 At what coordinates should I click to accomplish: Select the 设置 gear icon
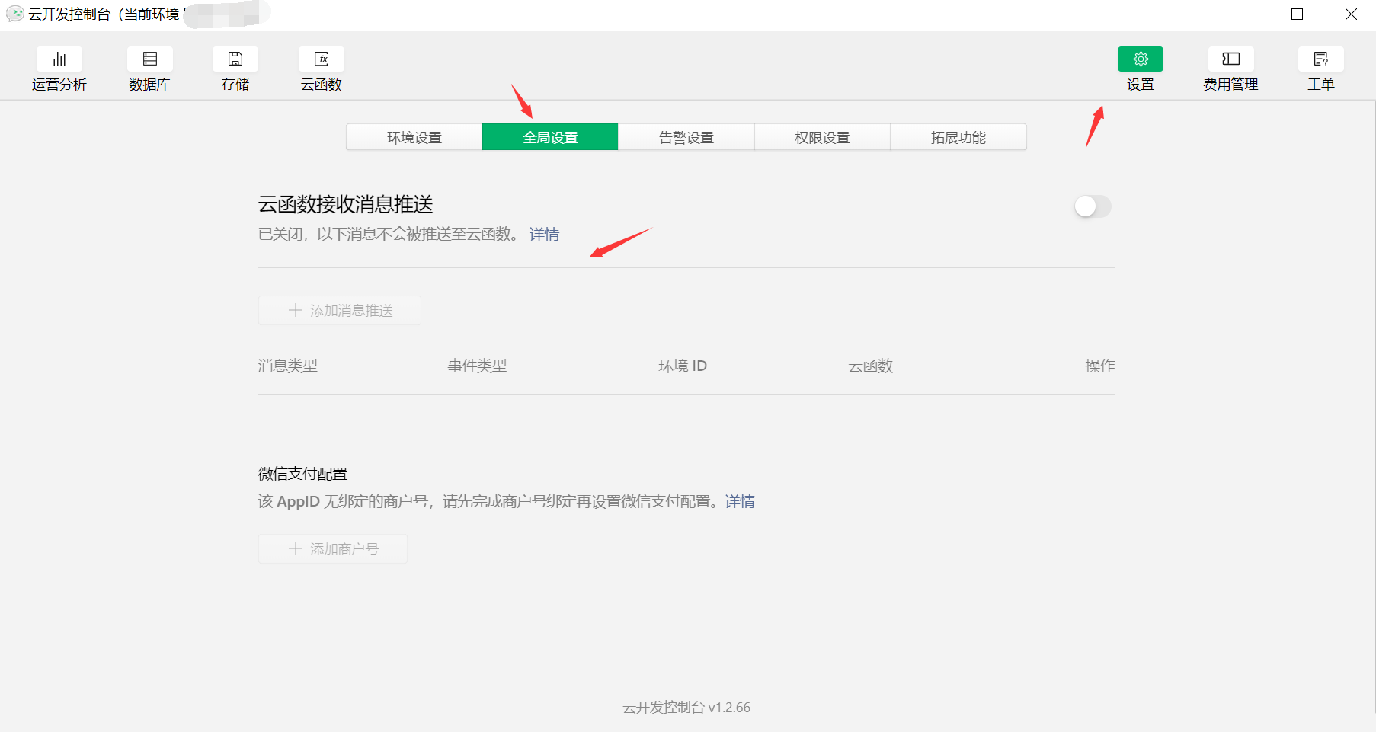(1141, 59)
